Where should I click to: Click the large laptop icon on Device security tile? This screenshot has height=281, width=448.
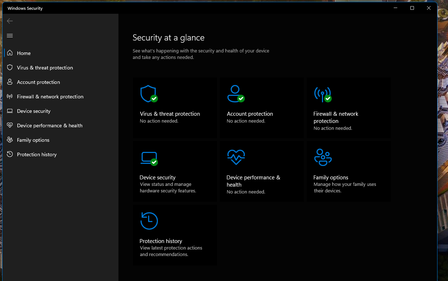point(149,158)
